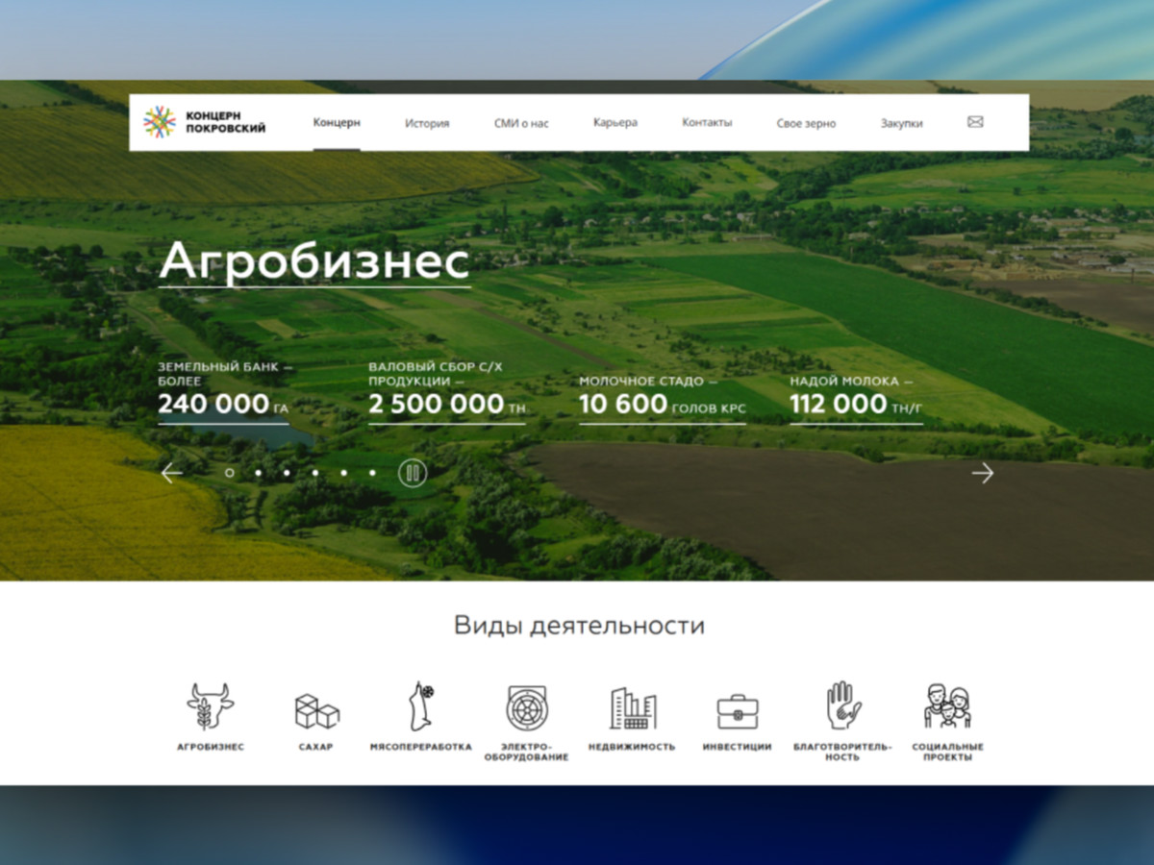Select the third slider dot
The image size is (1154, 865).
point(287,473)
